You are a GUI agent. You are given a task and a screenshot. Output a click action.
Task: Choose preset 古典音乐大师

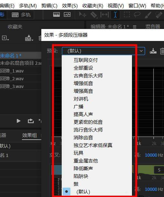(x=97, y=76)
